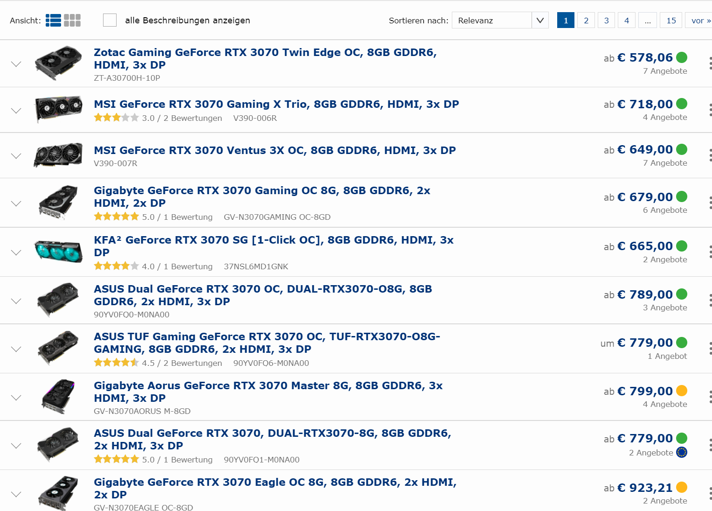Open more-options dots for MSI € 718,00 row

[x=710, y=110]
